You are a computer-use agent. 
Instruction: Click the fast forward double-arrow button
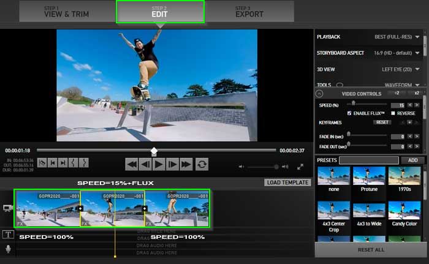[x=186, y=164]
